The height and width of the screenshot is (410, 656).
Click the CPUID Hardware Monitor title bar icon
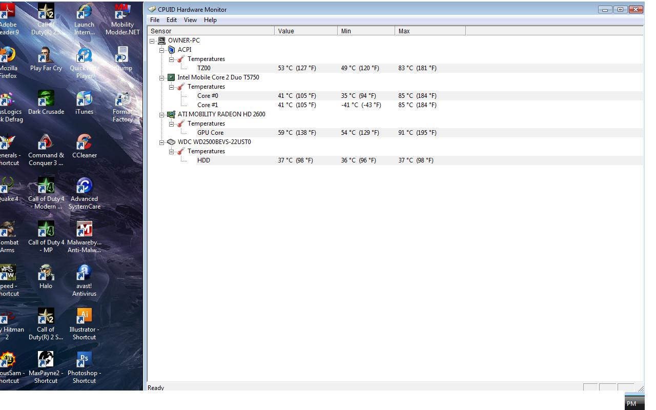152,9
